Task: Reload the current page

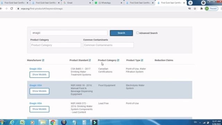Action: tap(11, 9)
